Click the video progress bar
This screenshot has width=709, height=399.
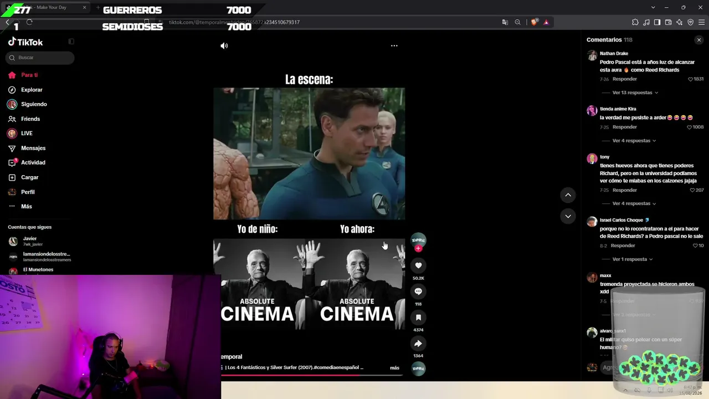[312, 375]
